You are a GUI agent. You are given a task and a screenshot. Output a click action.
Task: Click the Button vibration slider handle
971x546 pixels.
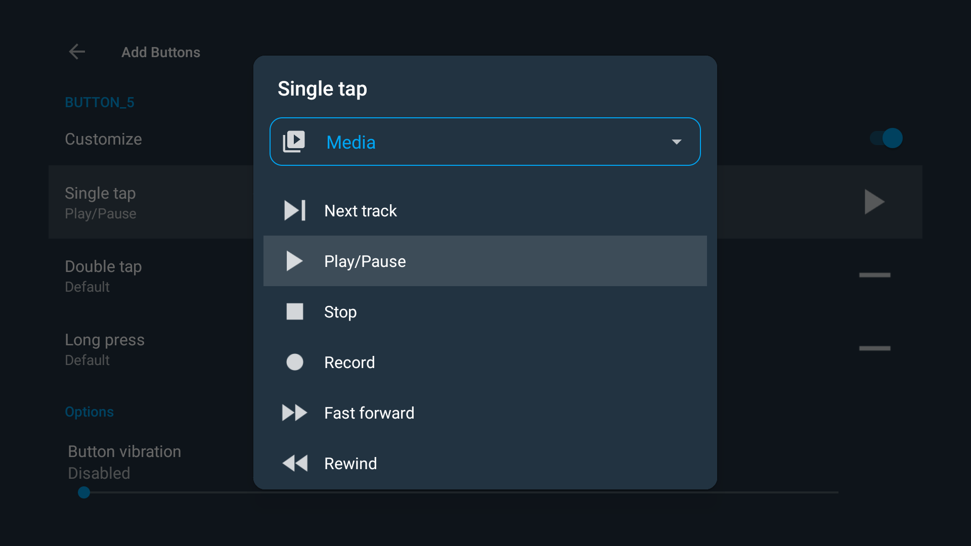[x=84, y=492]
